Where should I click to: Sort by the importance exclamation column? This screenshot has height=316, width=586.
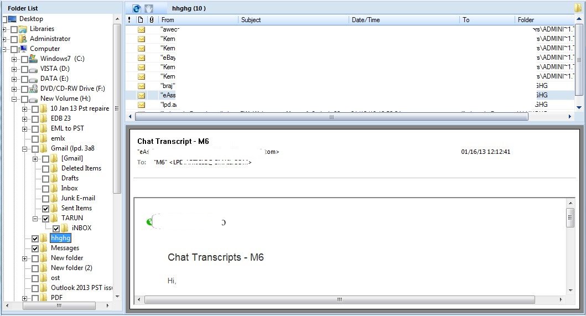[129, 20]
